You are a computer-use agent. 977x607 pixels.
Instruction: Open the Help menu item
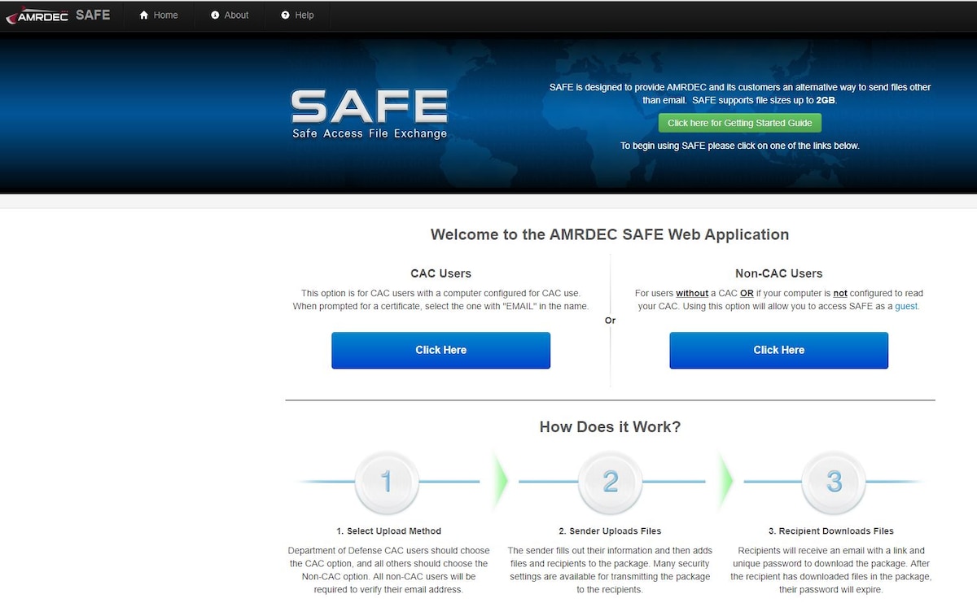point(297,15)
